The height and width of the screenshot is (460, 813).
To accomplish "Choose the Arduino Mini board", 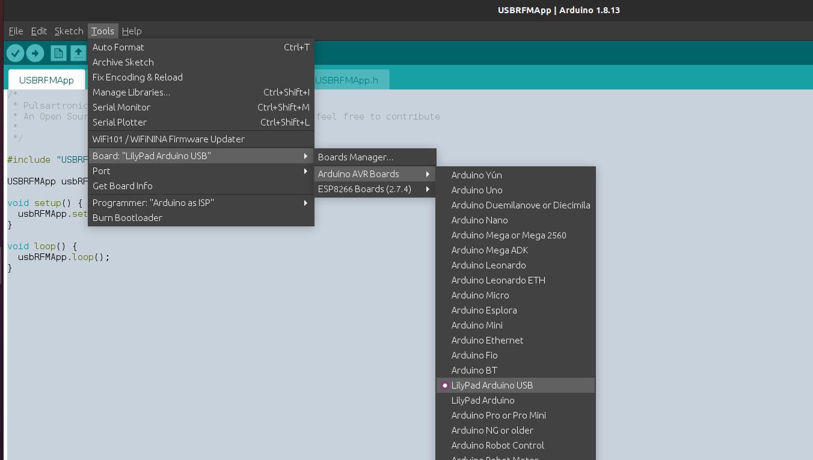I will click(x=516, y=325).
